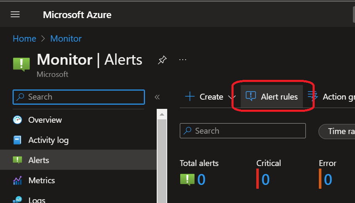
Task: Open the hamburger portal menu
Action: click(x=15, y=15)
